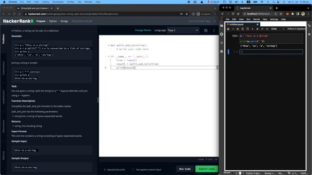Screen dimensions: 312x175
Task: Open running terminals and kernels sidebar icon
Action: [x=222, y=34]
